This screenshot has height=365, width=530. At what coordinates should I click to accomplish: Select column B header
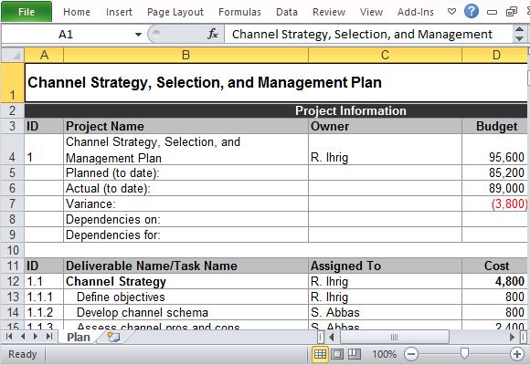(185, 55)
